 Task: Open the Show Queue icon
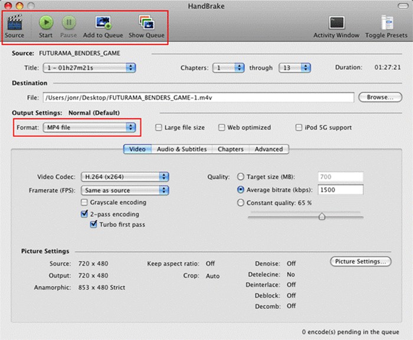pos(146,23)
